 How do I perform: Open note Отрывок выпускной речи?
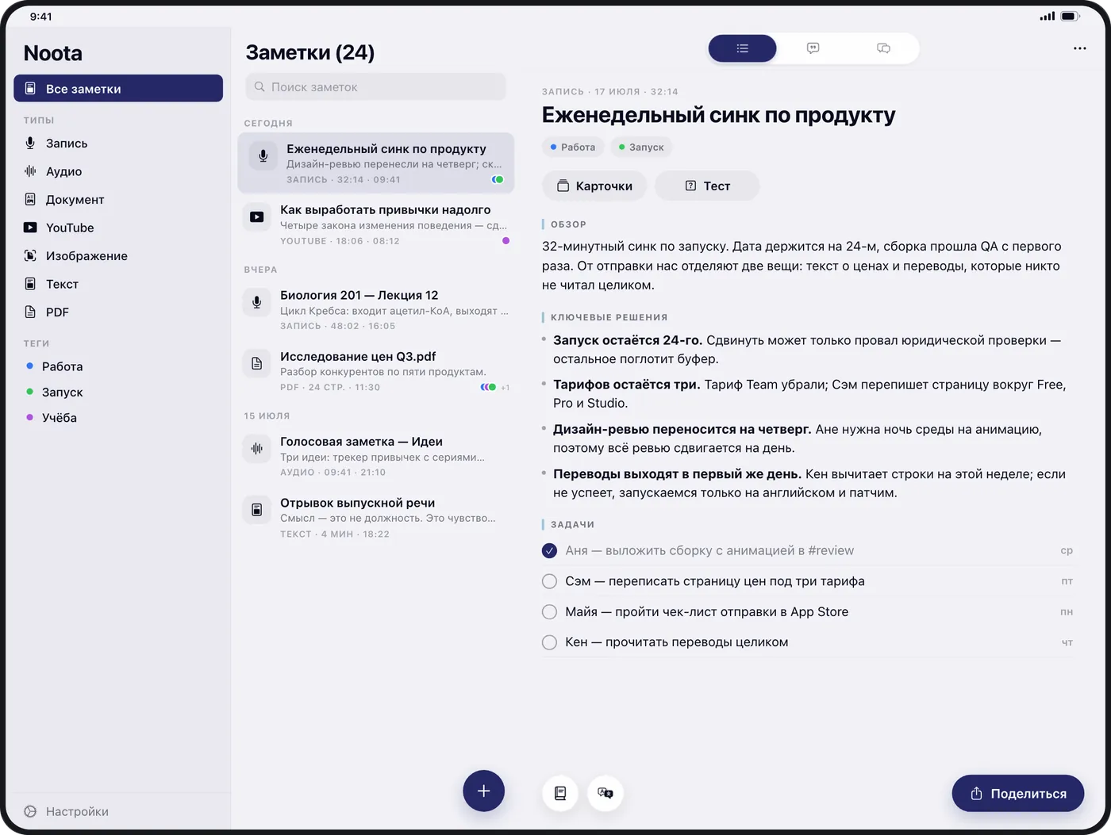375,517
